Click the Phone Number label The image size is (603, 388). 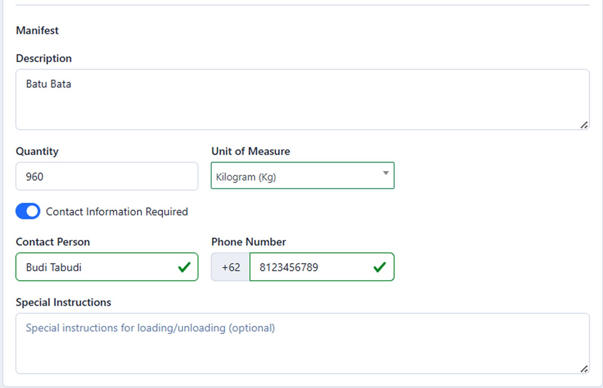coord(248,242)
